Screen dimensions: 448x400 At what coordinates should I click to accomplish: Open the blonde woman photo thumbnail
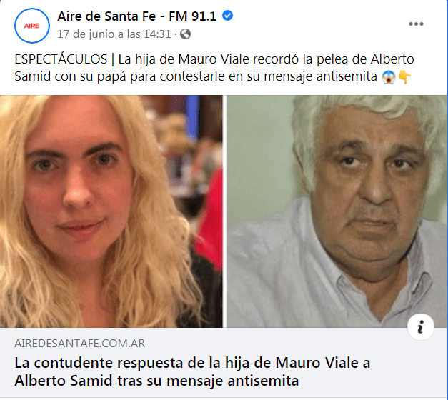point(111,211)
